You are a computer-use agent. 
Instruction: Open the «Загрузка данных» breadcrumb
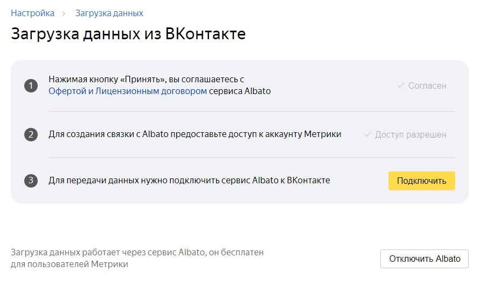click(x=109, y=13)
